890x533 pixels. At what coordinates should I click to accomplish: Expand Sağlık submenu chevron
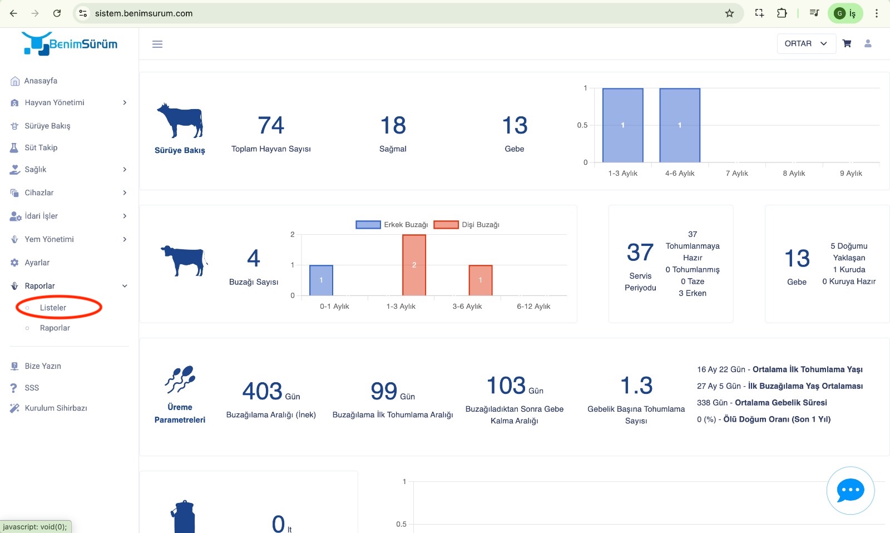pos(125,170)
